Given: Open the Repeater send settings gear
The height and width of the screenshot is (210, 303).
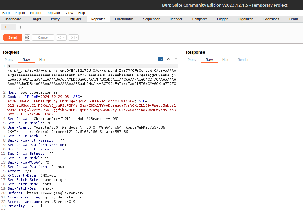Looking at the screenshot, I should [27, 37].
